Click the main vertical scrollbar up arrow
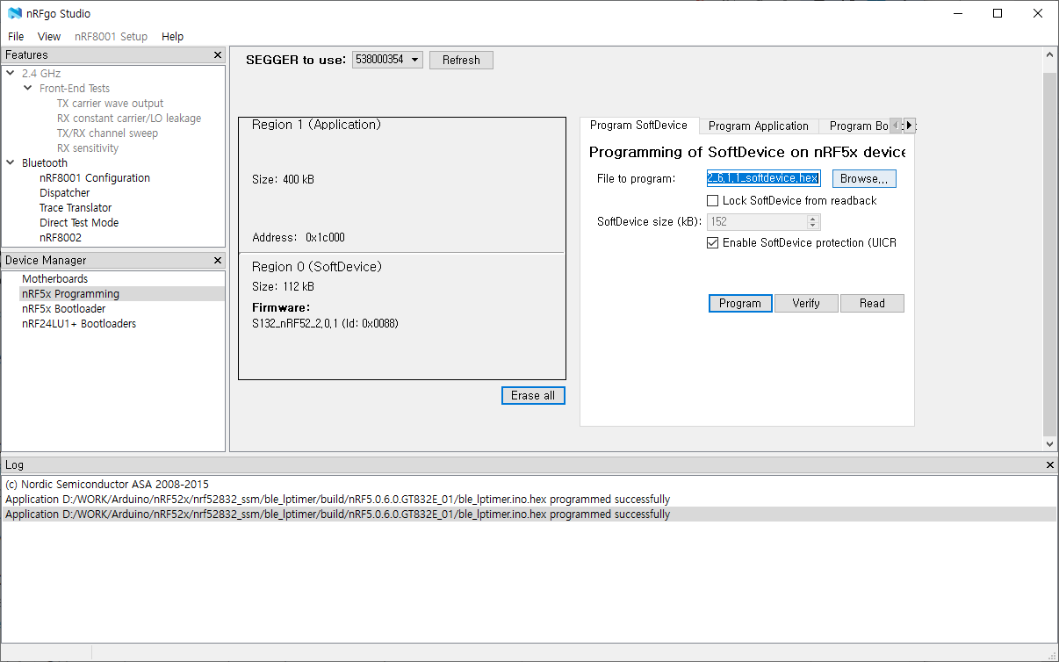The width and height of the screenshot is (1059, 662). click(x=1050, y=54)
